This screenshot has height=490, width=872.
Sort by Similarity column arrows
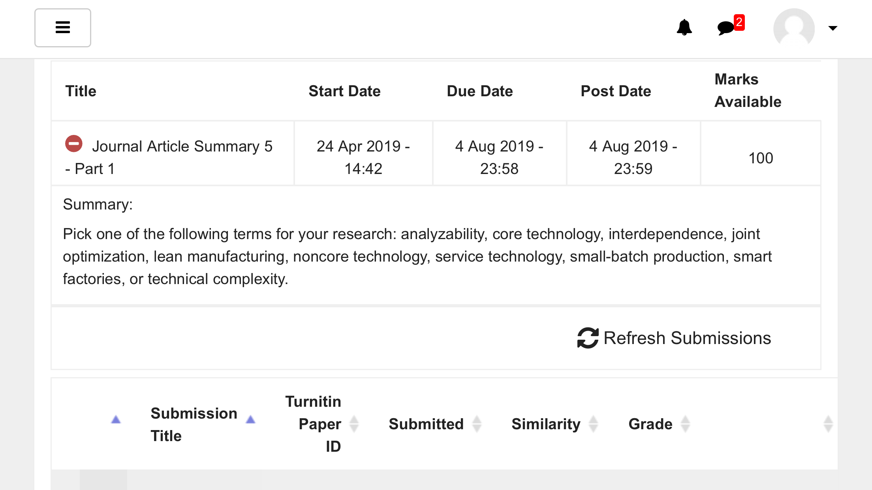(593, 424)
